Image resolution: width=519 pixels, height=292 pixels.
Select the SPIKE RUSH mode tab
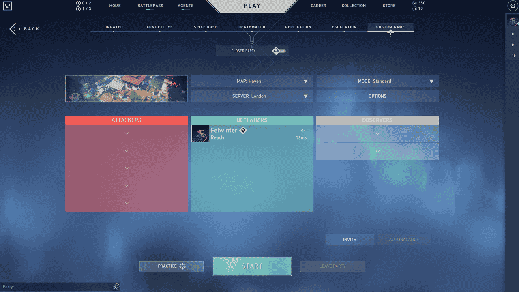[x=206, y=27]
